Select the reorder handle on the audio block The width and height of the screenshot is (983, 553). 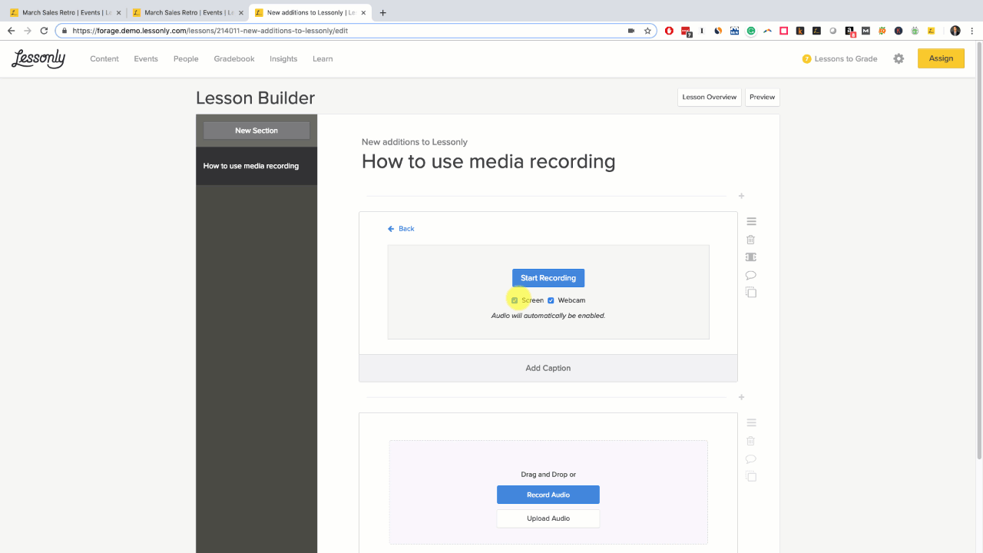[751, 422]
